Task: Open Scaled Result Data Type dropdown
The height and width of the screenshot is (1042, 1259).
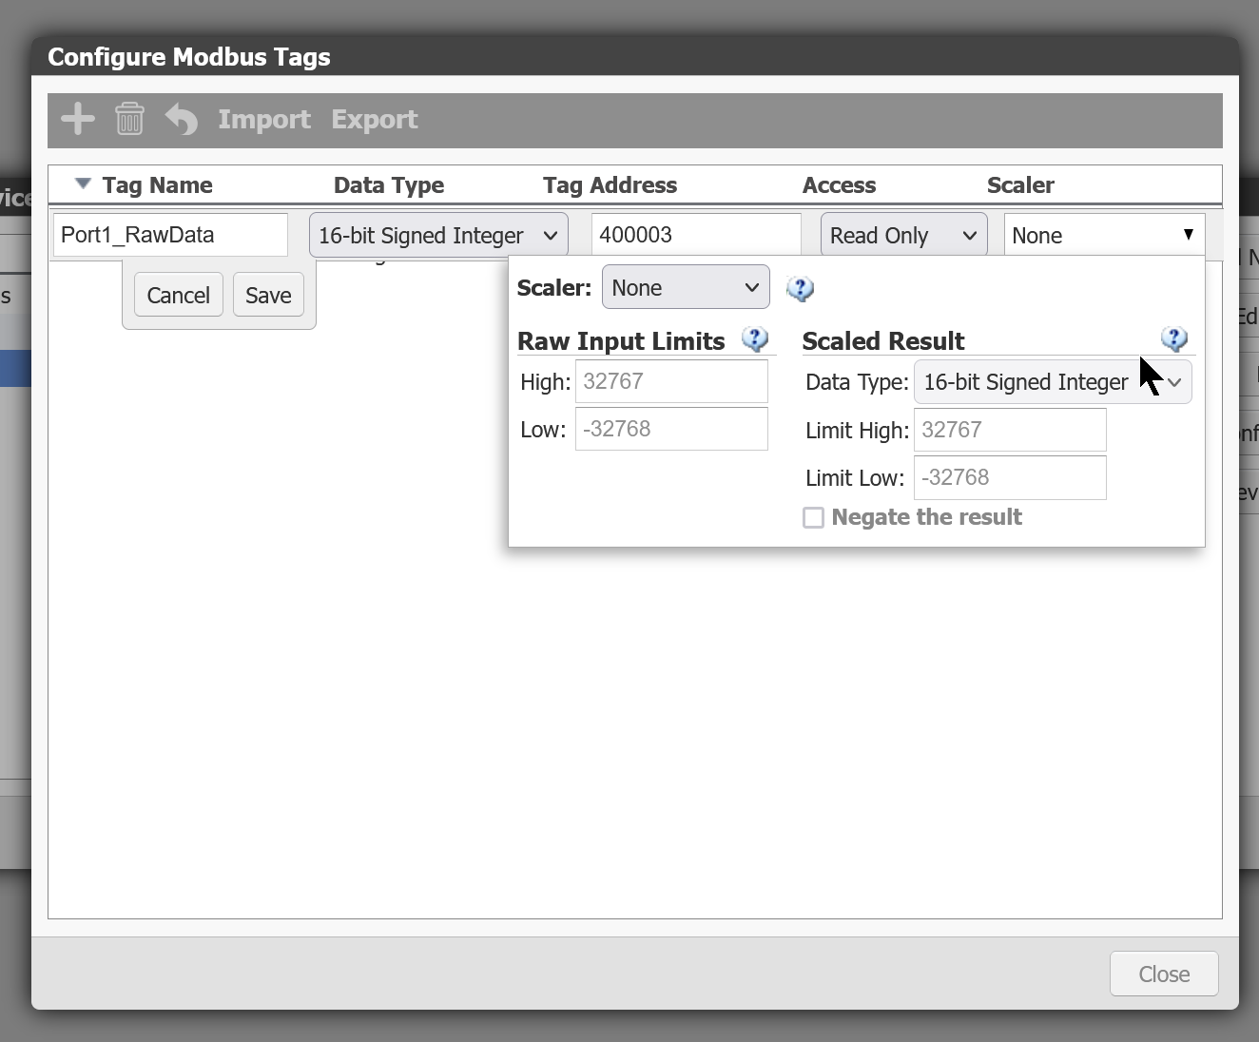Action: click(x=1053, y=382)
